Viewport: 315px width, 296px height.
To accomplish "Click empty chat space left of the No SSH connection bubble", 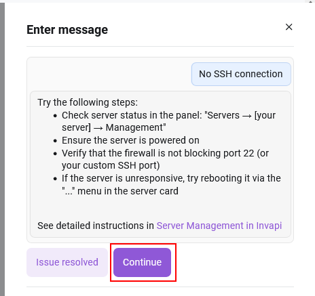I will 109,74.
